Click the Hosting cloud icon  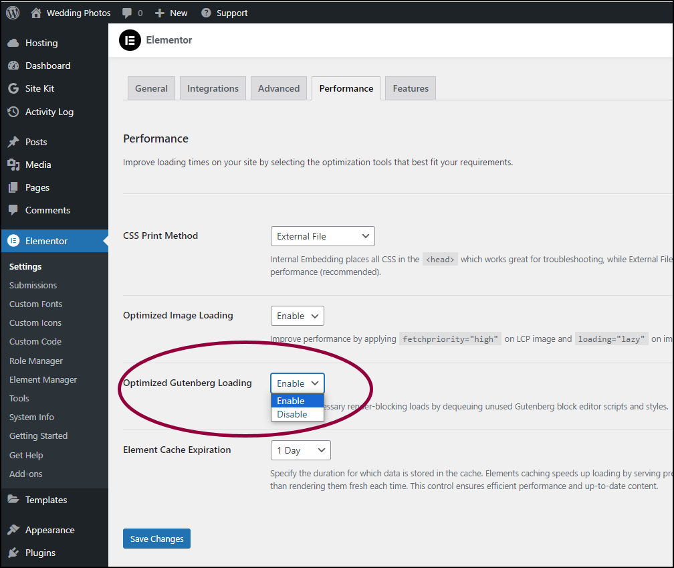pyautogui.click(x=13, y=43)
